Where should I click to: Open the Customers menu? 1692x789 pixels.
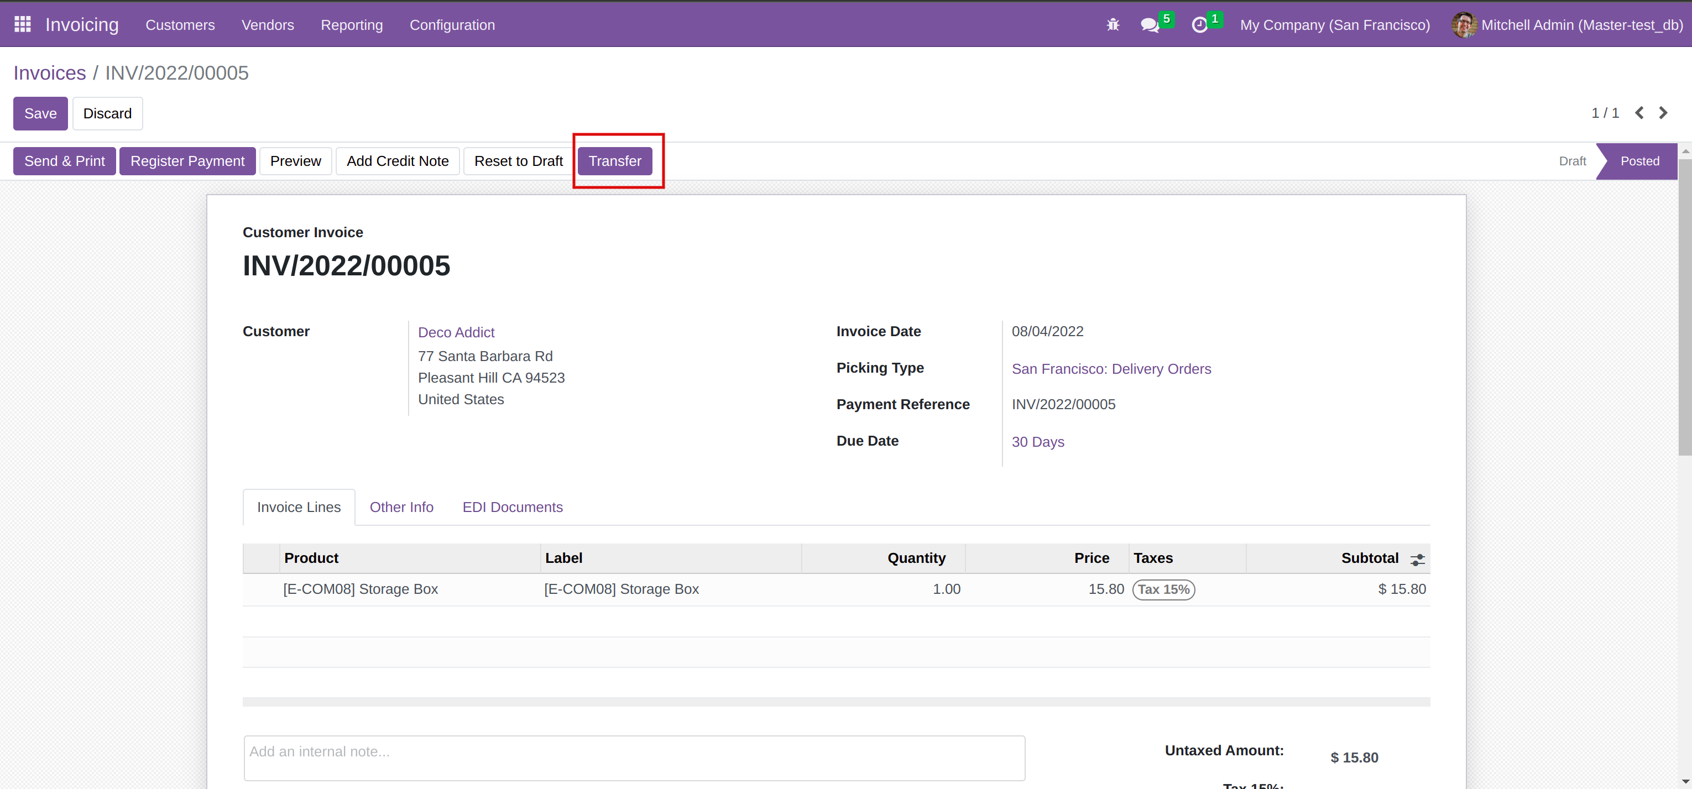[180, 25]
